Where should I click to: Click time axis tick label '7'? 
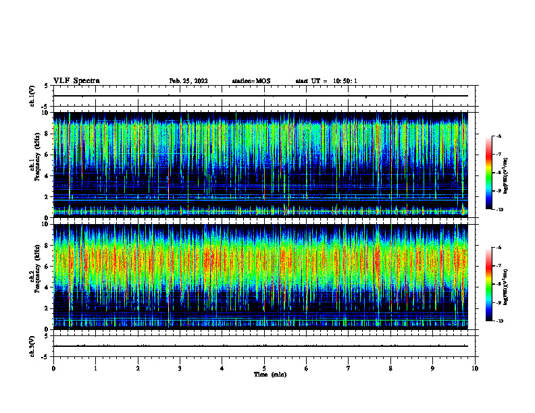point(349,368)
